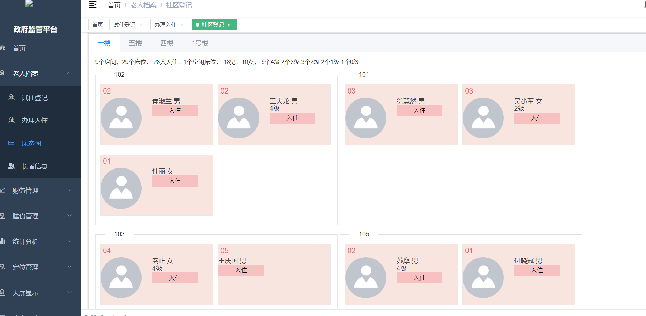Screen dimensions: 646x316
Task: Click the 2级 level under 吴小军
Action: coord(519,108)
